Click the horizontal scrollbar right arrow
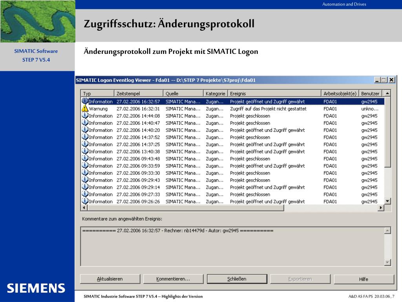402x302 pixels. (x=381, y=208)
